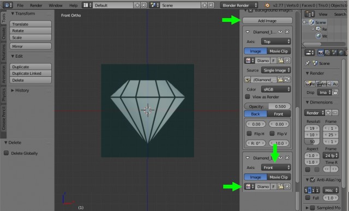Add a render preset with plus icon

coord(328,113)
